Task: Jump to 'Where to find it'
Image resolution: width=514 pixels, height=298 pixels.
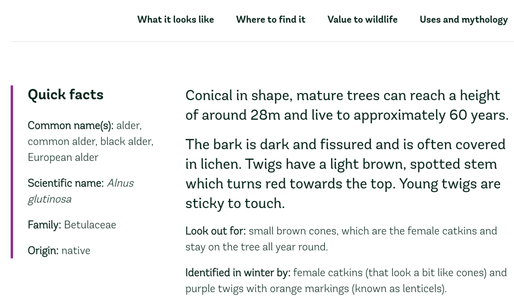Action: 271,20
